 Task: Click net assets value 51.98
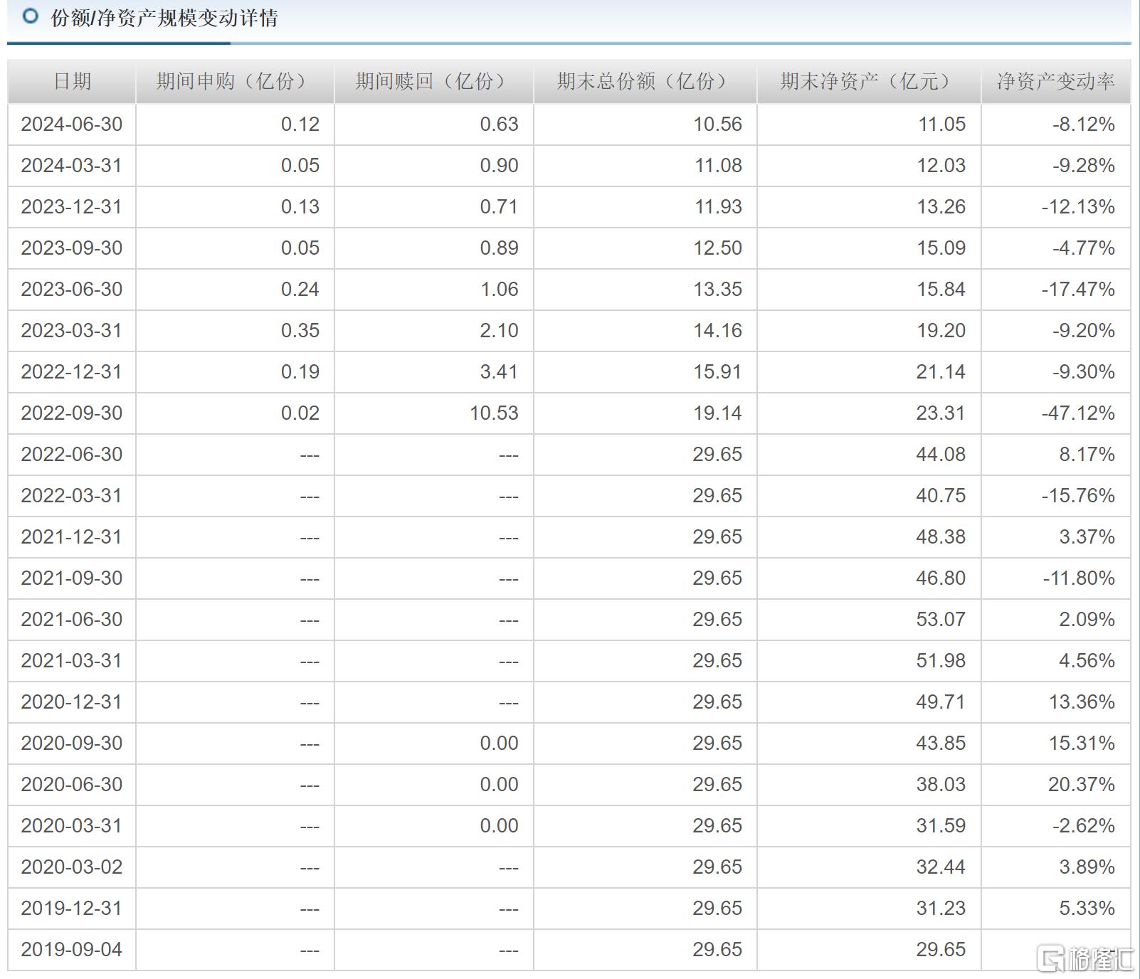(941, 661)
